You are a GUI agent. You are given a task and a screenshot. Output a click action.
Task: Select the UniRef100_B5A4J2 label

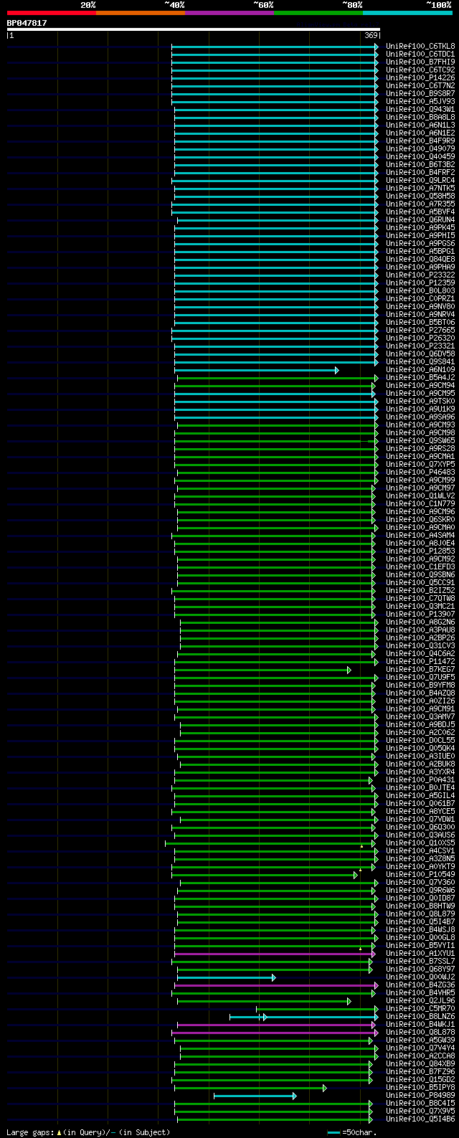point(420,378)
